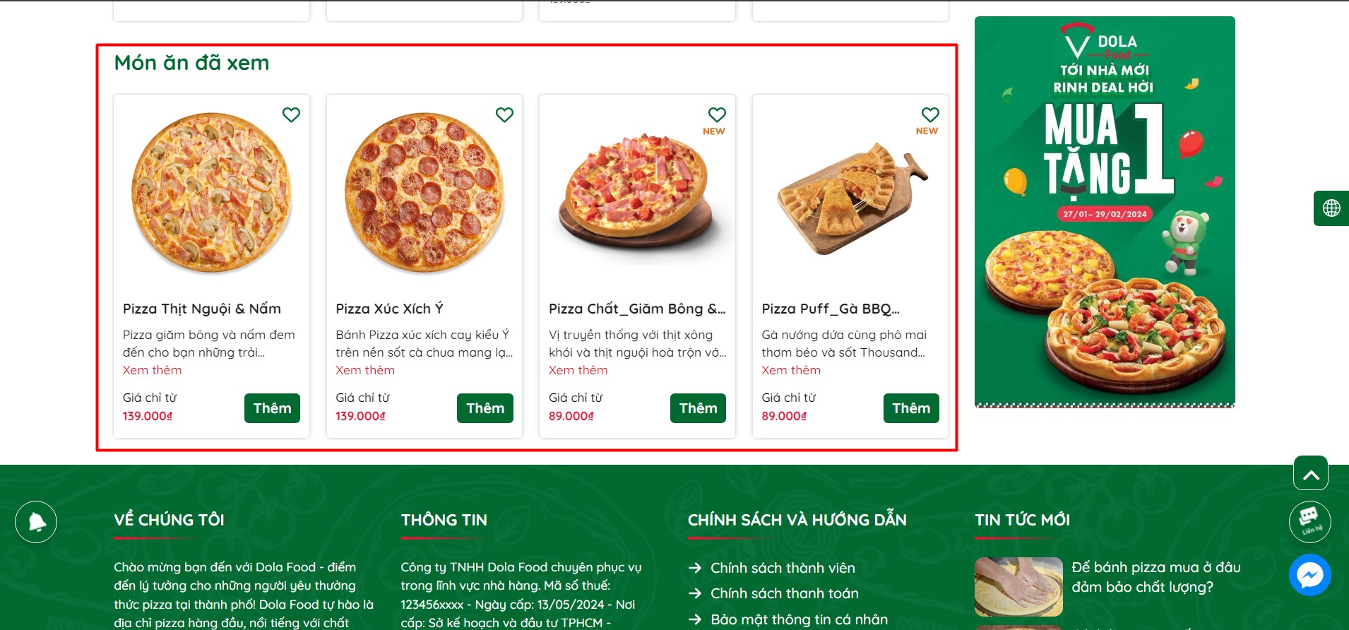The width and height of the screenshot is (1349, 630).
Task: Open the Mua 1 Tặng 1 promotional banner
Action: (1105, 212)
